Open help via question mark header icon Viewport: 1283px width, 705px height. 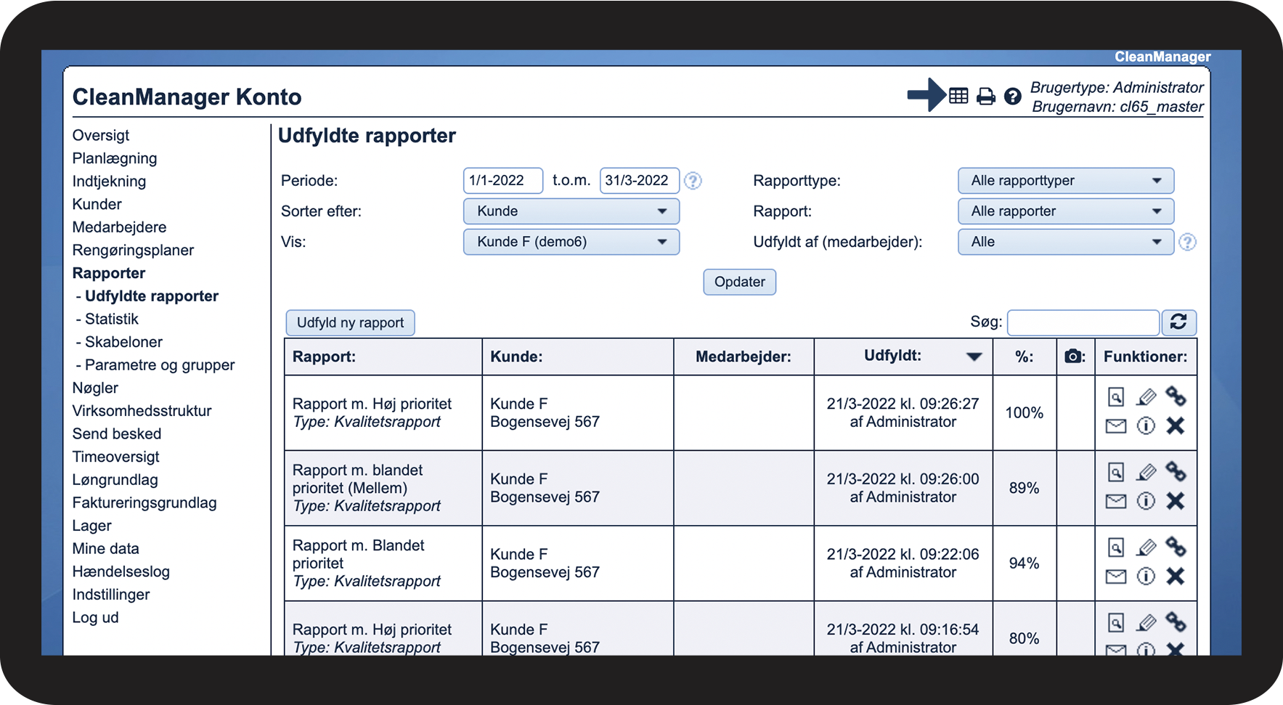point(1012,96)
